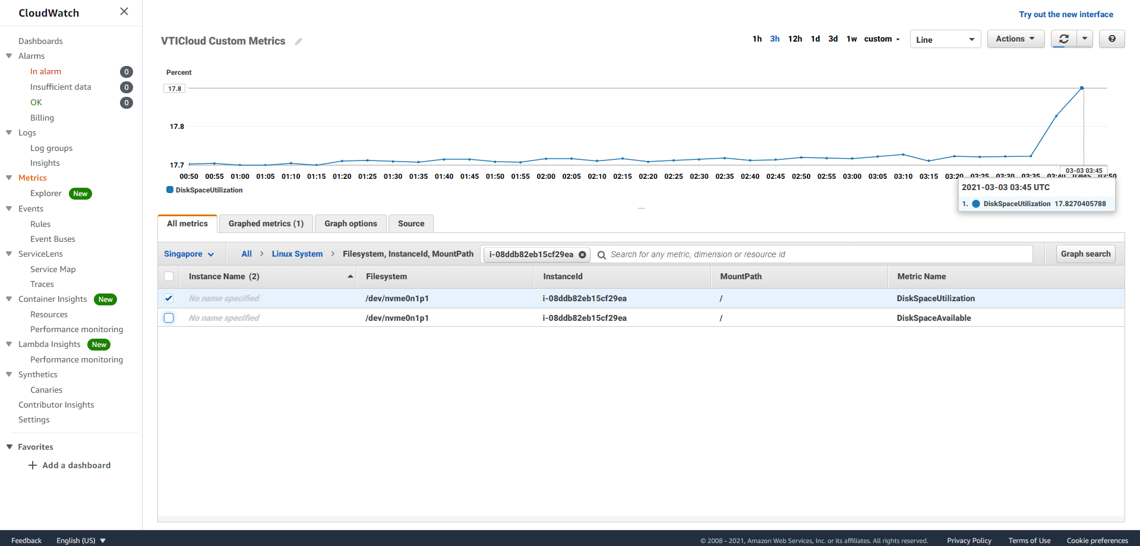
Task: Sort by the Metric Name column header
Action: [x=921, y=276]
